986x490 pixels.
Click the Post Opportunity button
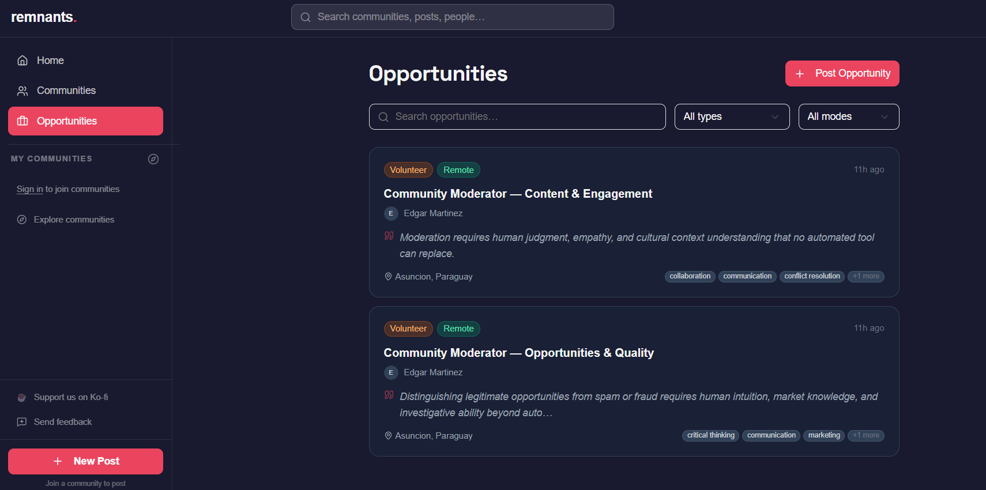point(842,73)
